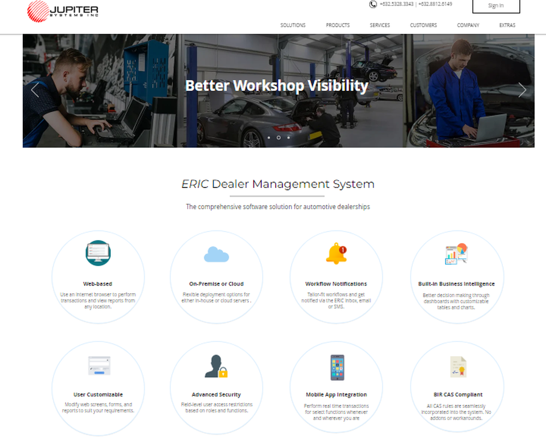Click the Workflow Notifications bell icon
The image size is (546, 444).
(336, 253)
